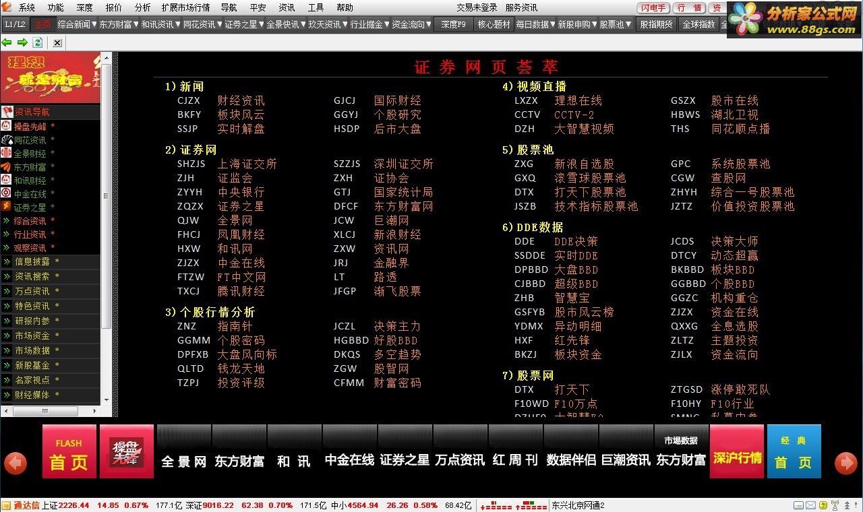Viewport: 863px width, 512px height.
Task: Click the 资讯导航 icon in sidebar
Action: 7,112
